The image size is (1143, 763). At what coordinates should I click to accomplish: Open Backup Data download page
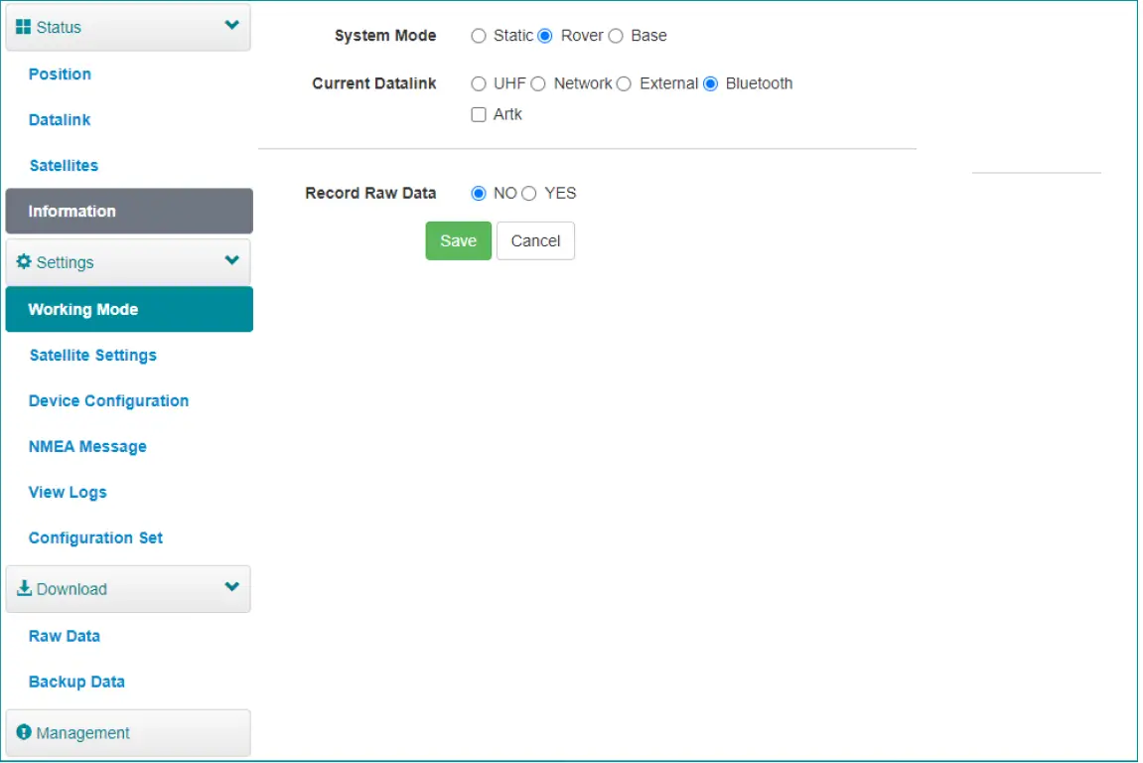pos(76,683)
